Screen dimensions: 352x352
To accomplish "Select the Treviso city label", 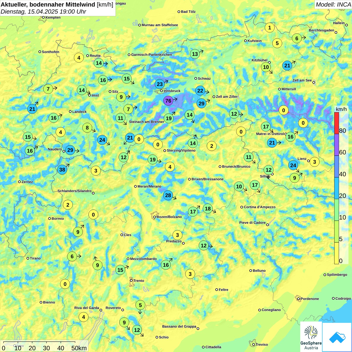I will (x=261, y=344).
